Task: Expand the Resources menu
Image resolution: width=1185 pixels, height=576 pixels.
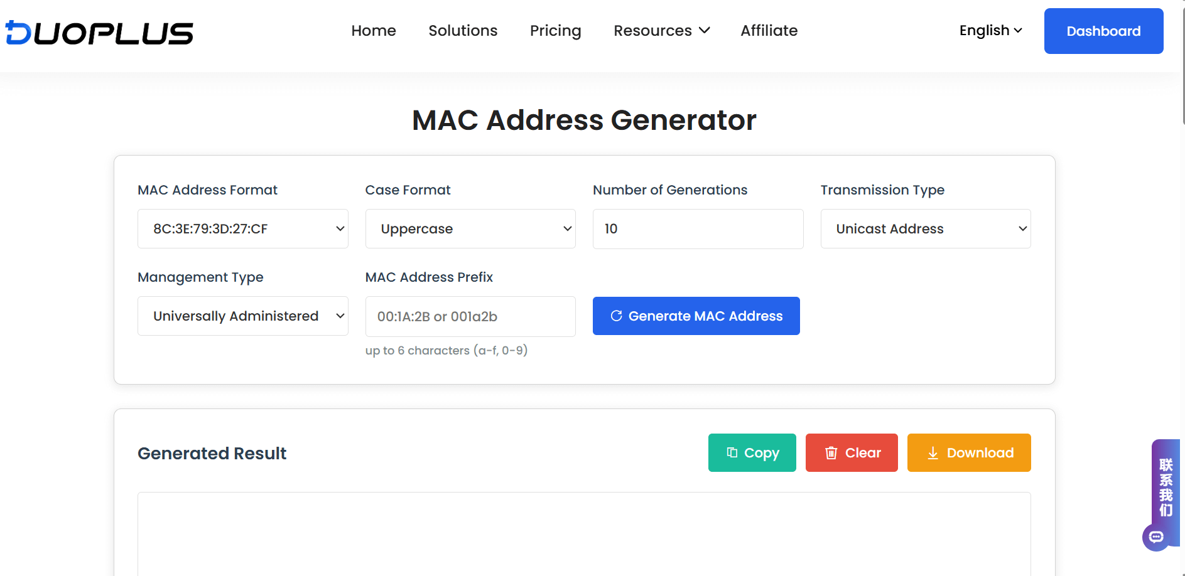Action: click(662, 31)
